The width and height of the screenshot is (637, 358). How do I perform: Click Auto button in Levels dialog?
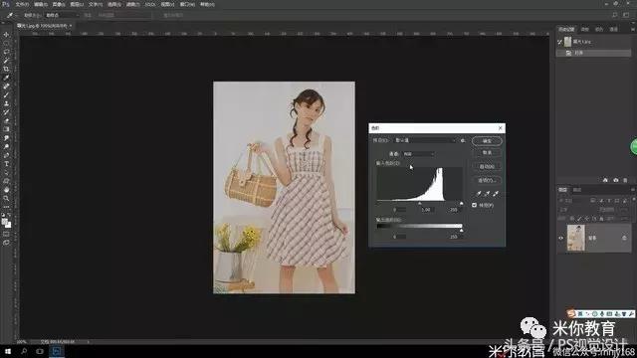487,167
